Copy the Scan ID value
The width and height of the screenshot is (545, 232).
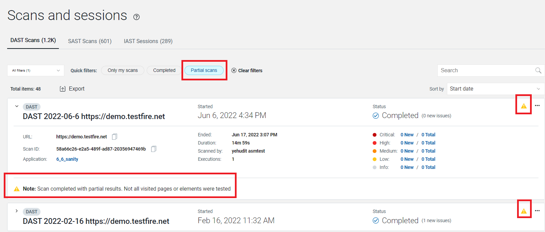[154, 149]
